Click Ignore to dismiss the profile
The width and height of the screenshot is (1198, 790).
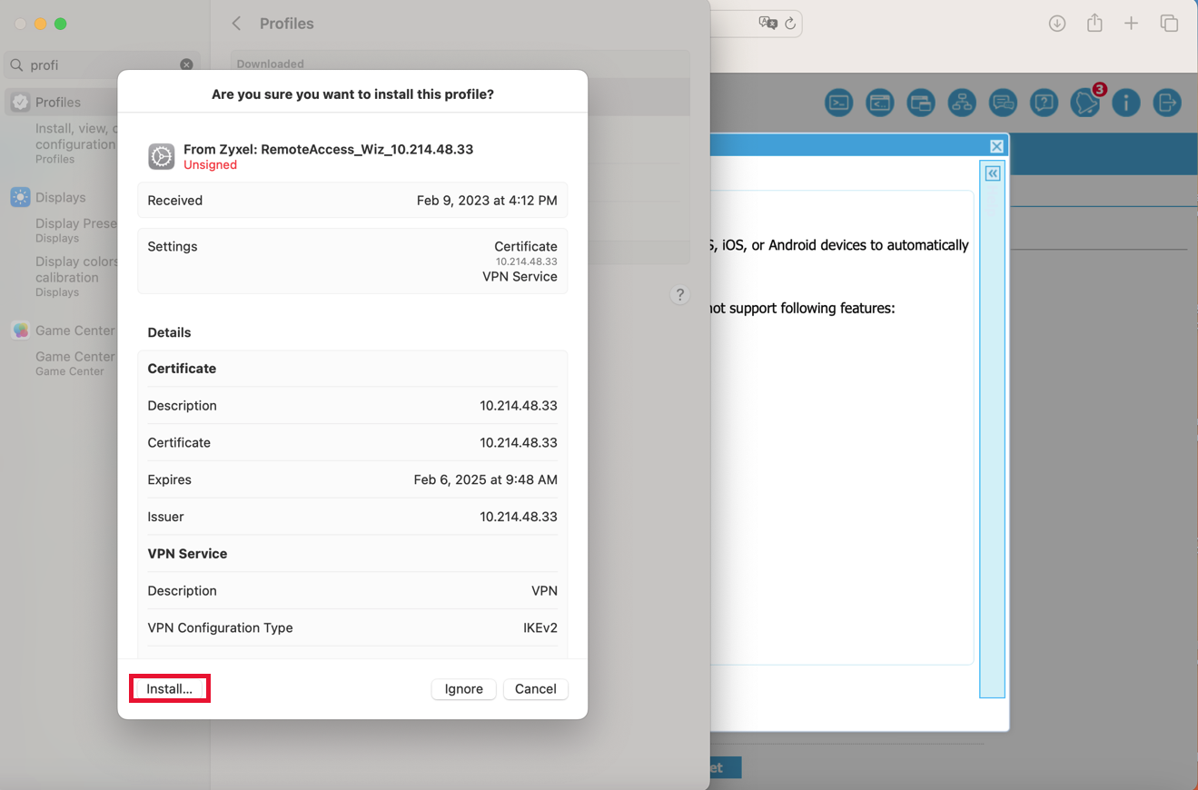(x=463, y=688)
